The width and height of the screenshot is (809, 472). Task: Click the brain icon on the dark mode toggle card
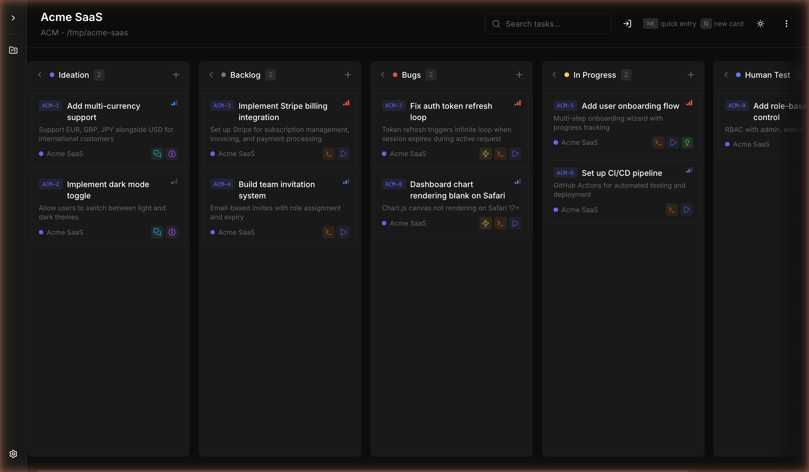tap(172, 232)
